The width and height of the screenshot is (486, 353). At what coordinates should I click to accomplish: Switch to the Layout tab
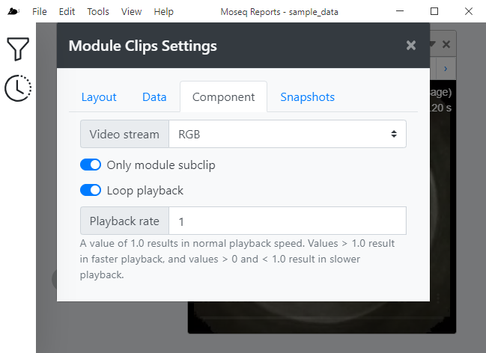pos(99,97)
